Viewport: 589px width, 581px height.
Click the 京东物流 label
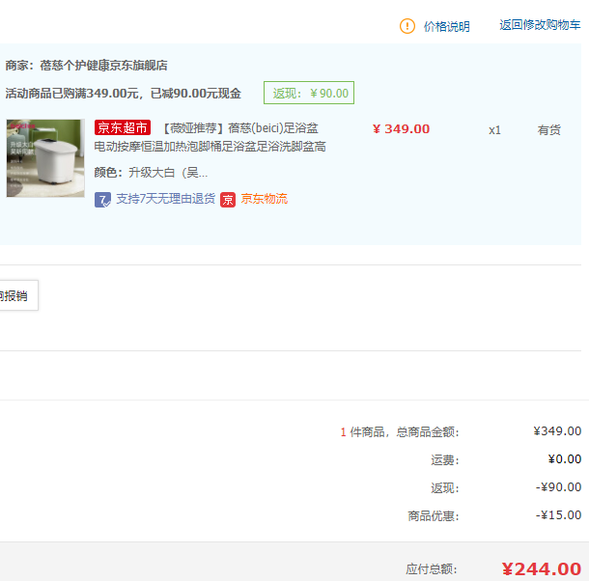pos(264,199)
